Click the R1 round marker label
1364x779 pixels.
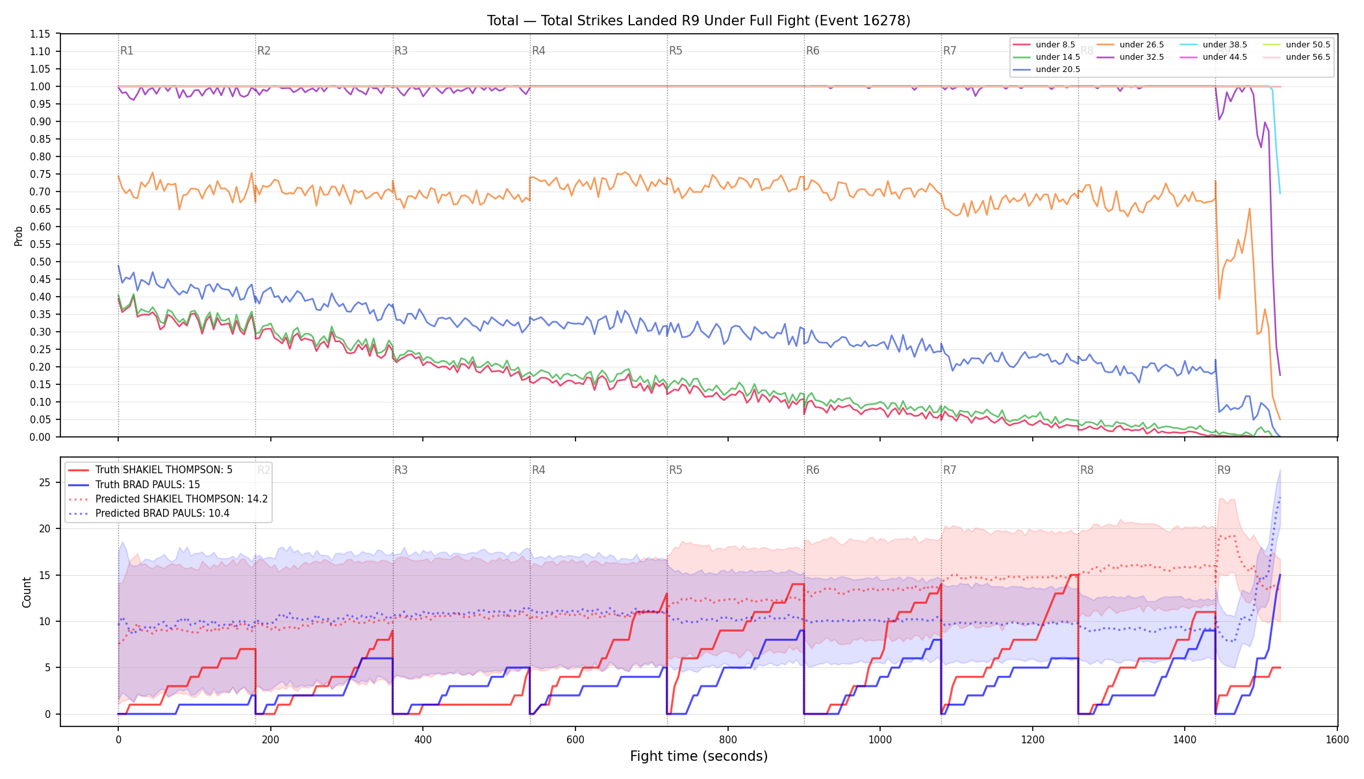(x=127, y=51)
